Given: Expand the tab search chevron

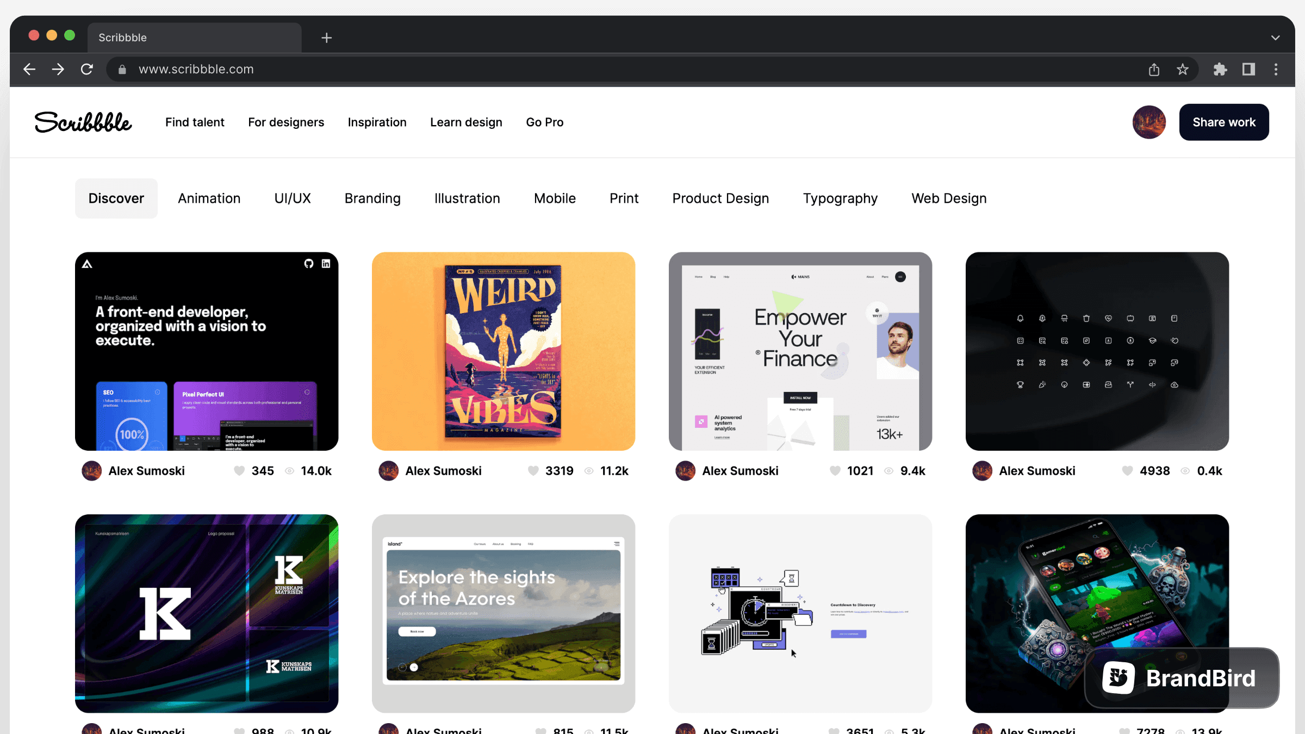Looking at the screenshot, I should [x=1276, y=38].
